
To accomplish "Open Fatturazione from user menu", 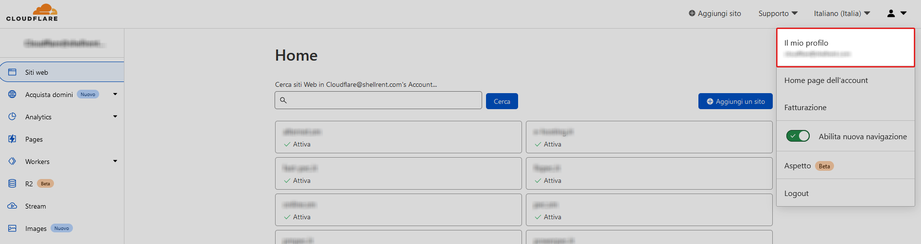I will (x=846, y=108).
